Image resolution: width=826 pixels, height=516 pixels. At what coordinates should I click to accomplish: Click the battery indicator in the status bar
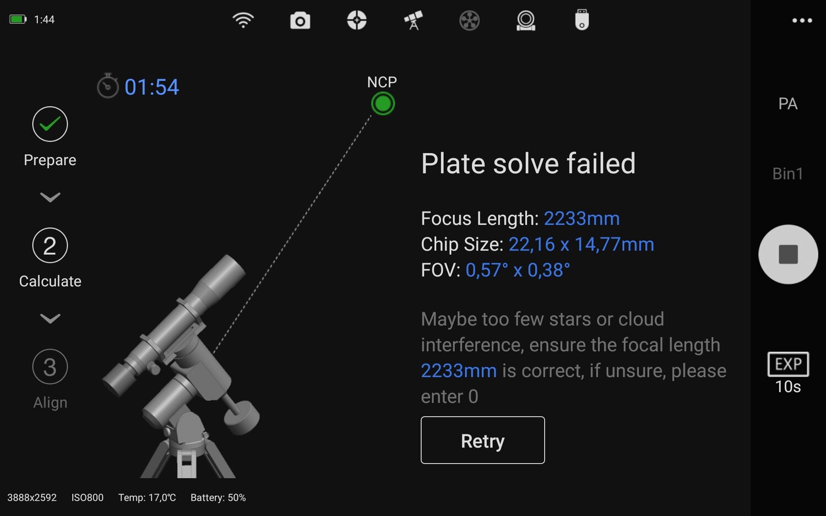pyautogui.click(x=18, y=18)
